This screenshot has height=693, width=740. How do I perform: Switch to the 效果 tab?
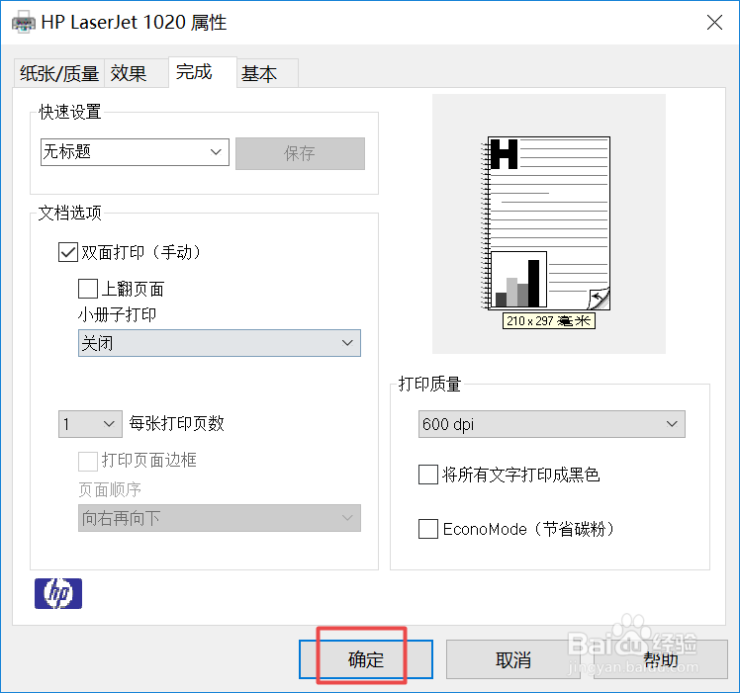tap(136, 73)
